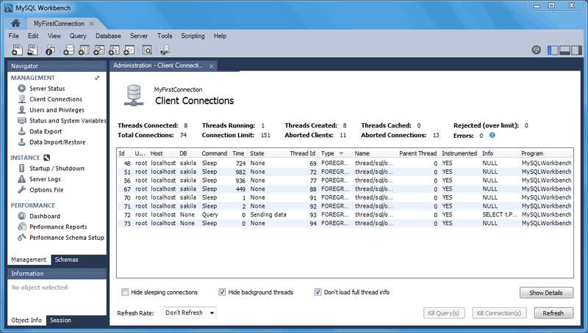Uncheck Hide background threads
588x333 pixels.
coord(223,292)
